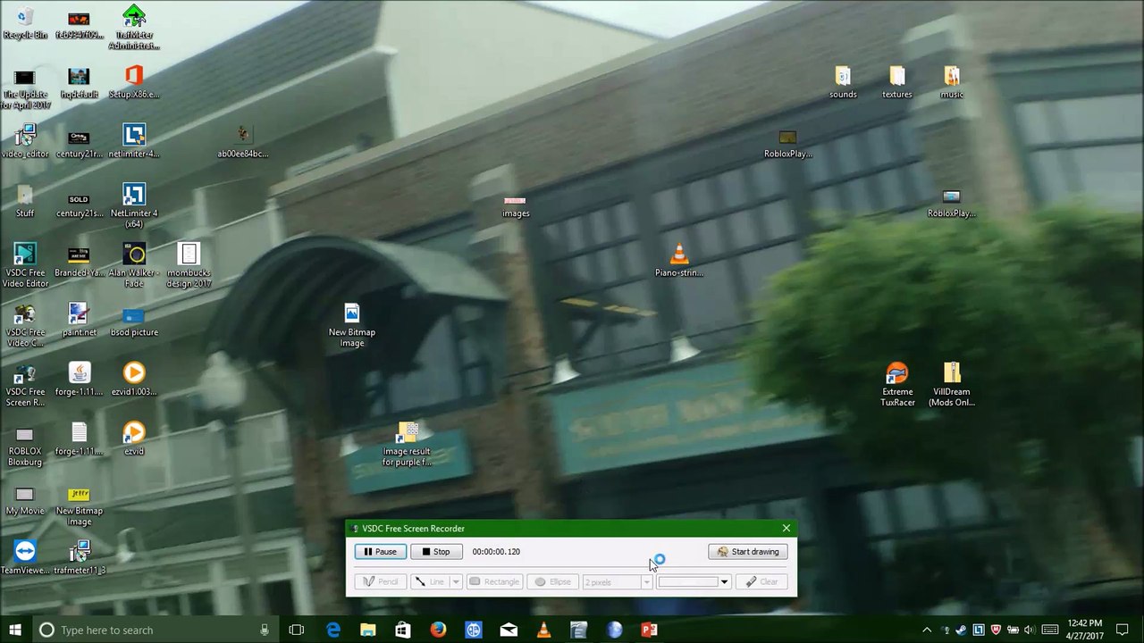Select the paint.net desktop shortcut

(x=79, y=321)
